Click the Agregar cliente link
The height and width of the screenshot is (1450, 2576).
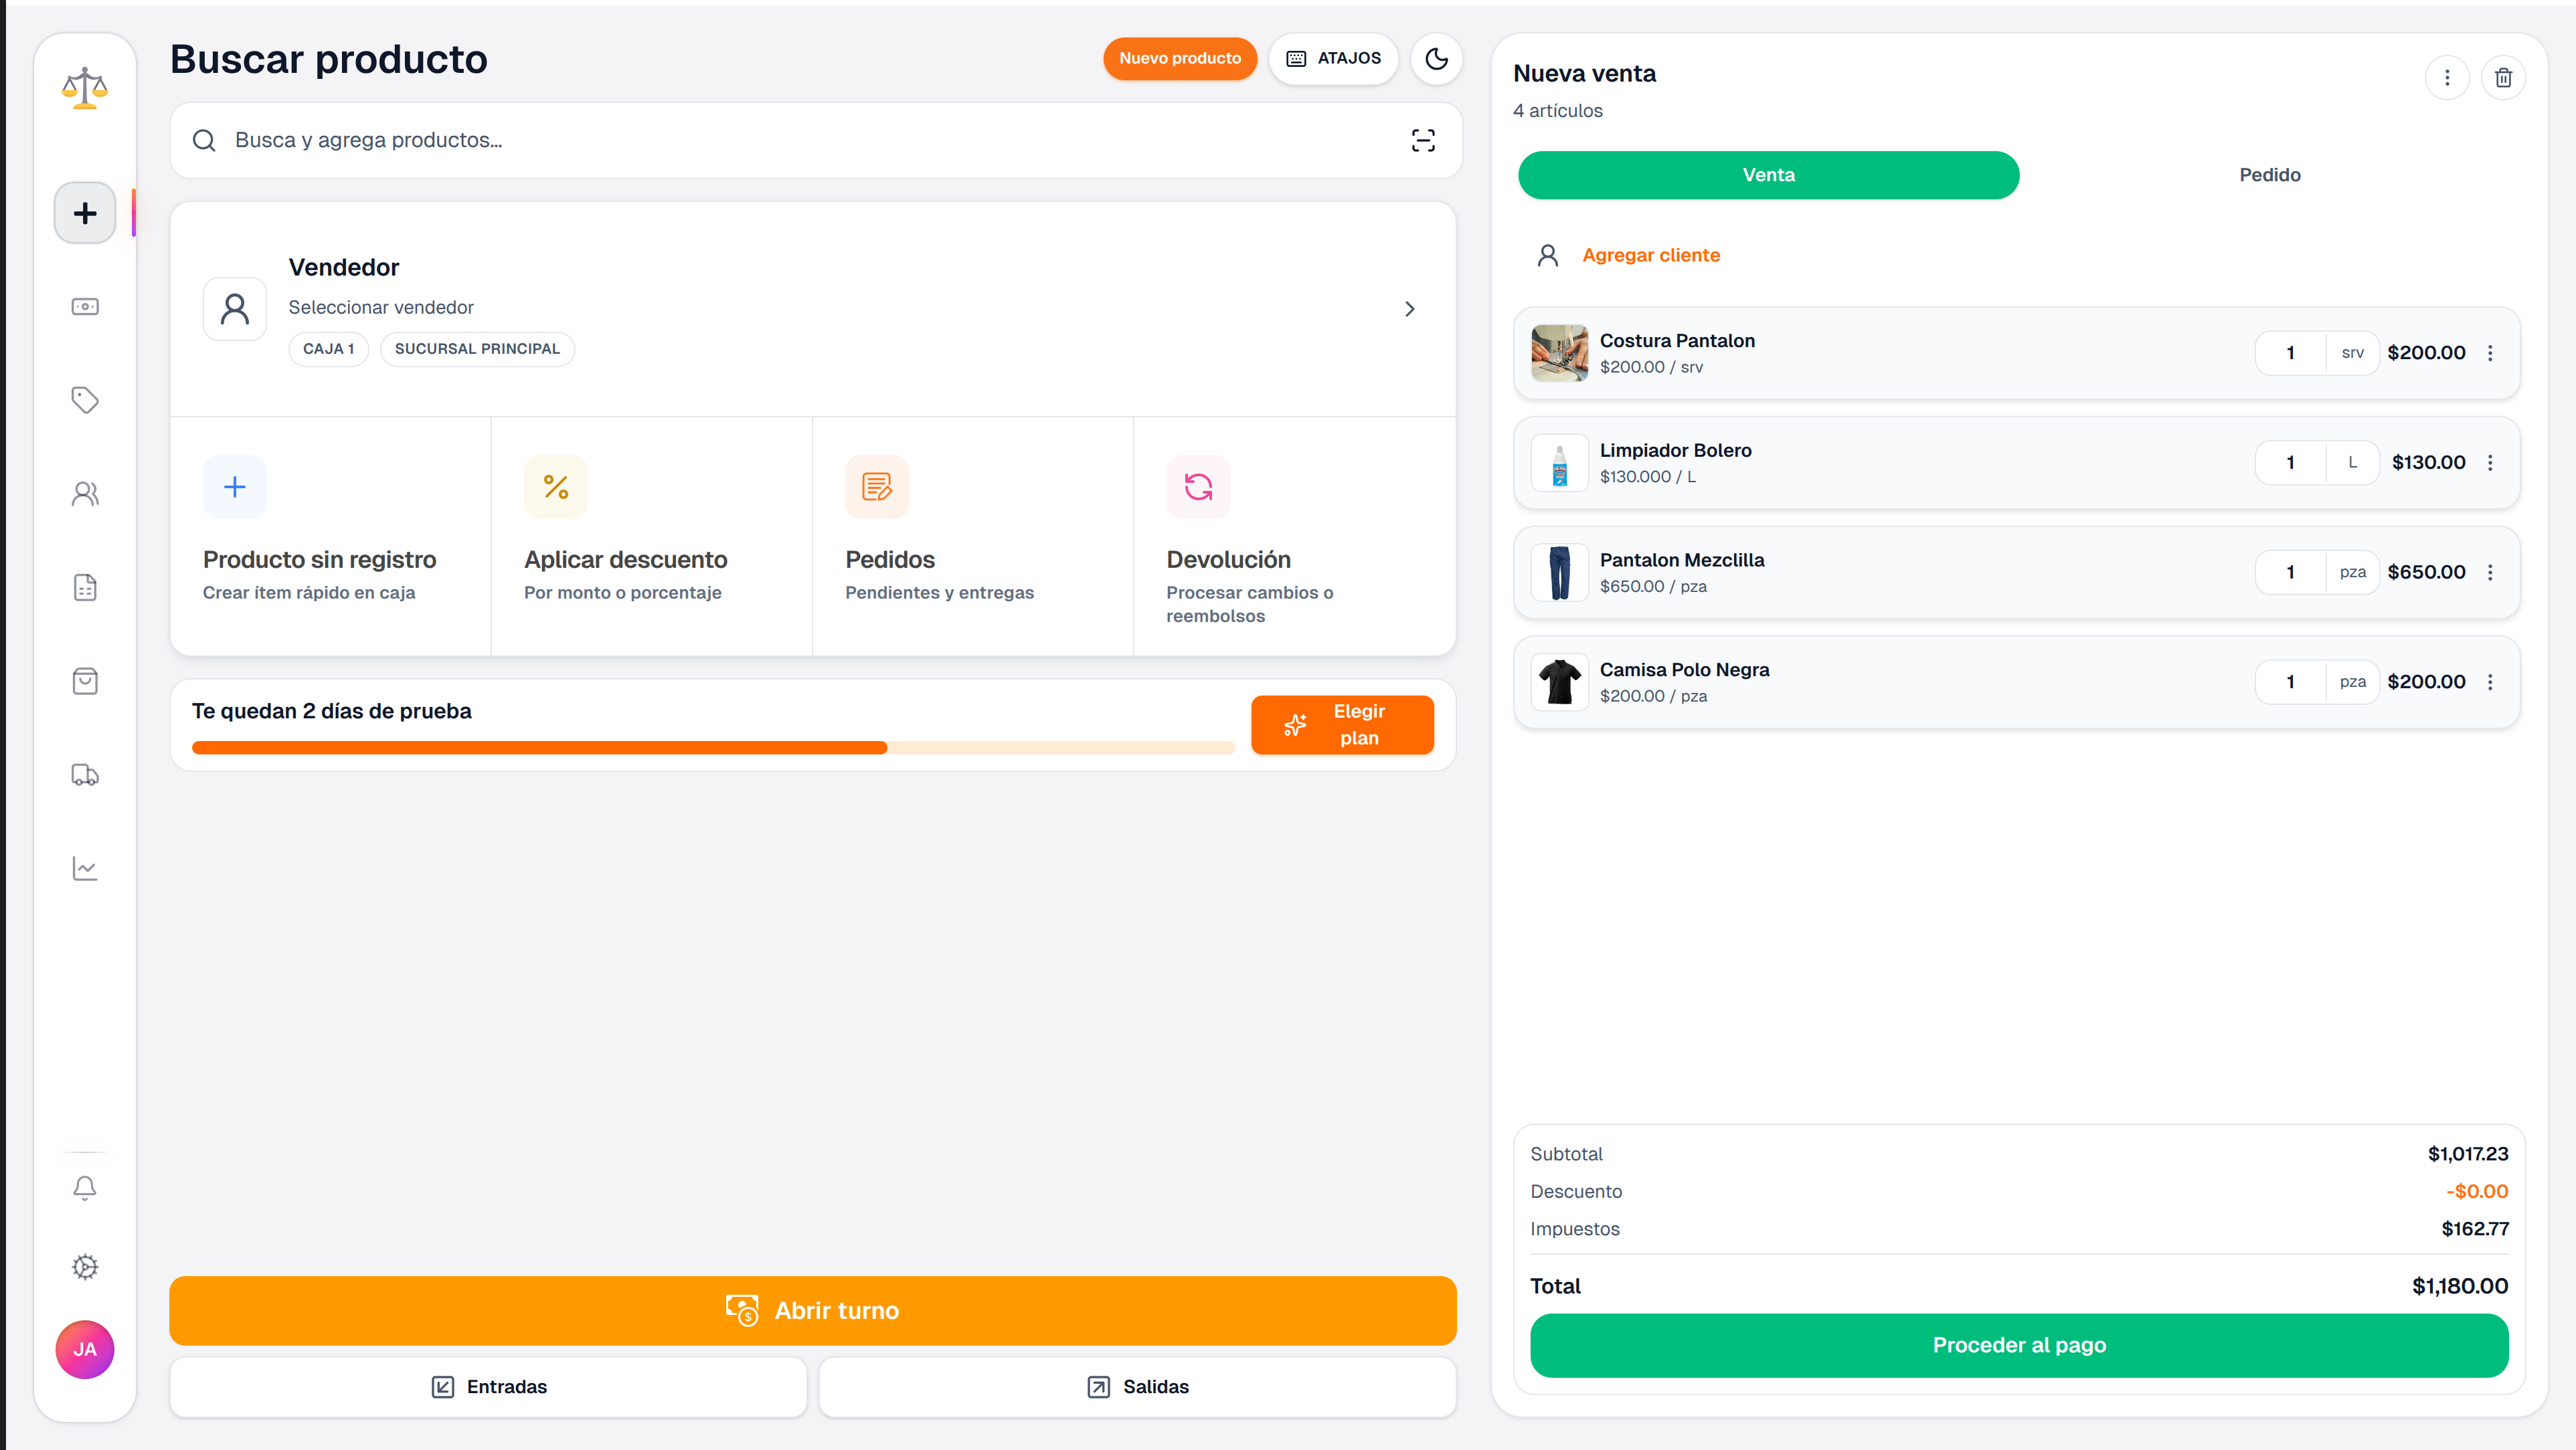pos(1650,255)
